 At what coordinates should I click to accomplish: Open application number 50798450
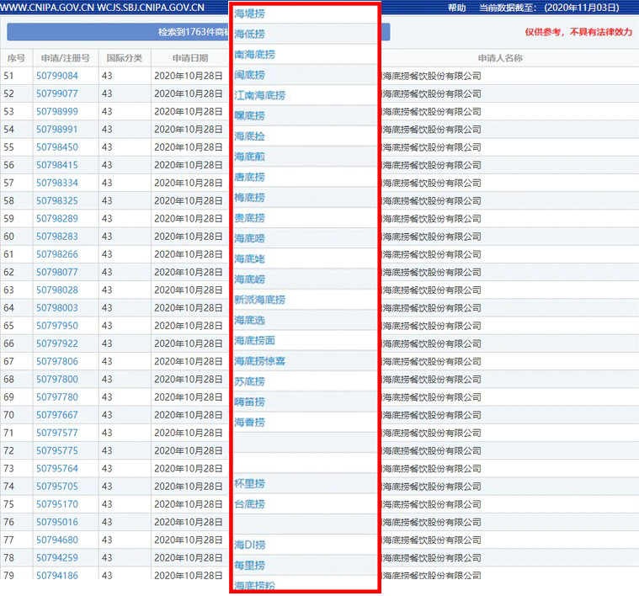pyautogui.click(x=57, y=147)
